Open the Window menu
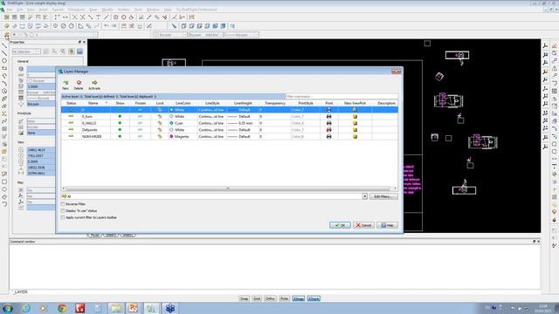Screen dimensions: 559x314 (x=154, y=10)
